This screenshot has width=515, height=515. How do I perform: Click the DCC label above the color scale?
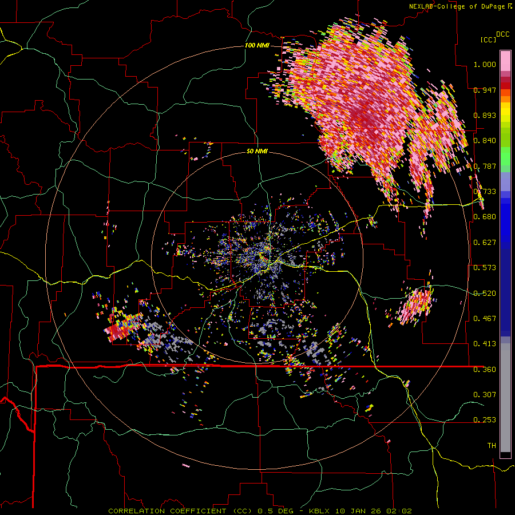coord(502,34)
